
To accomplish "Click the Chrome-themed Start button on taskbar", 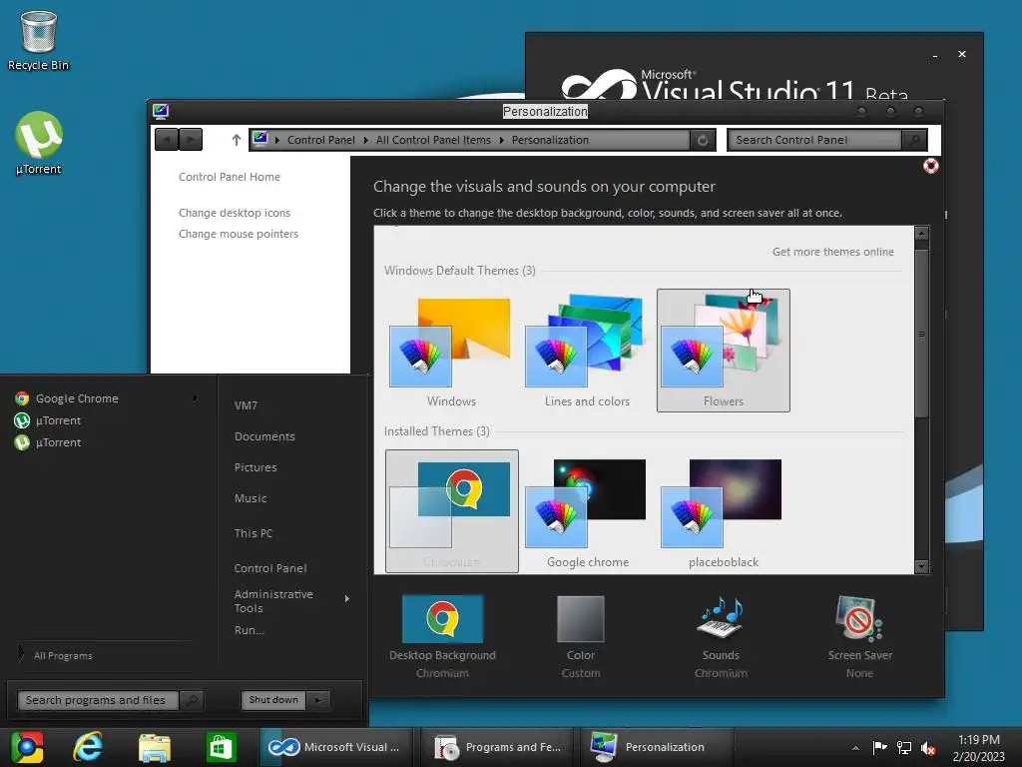I will tap(27, 747).
